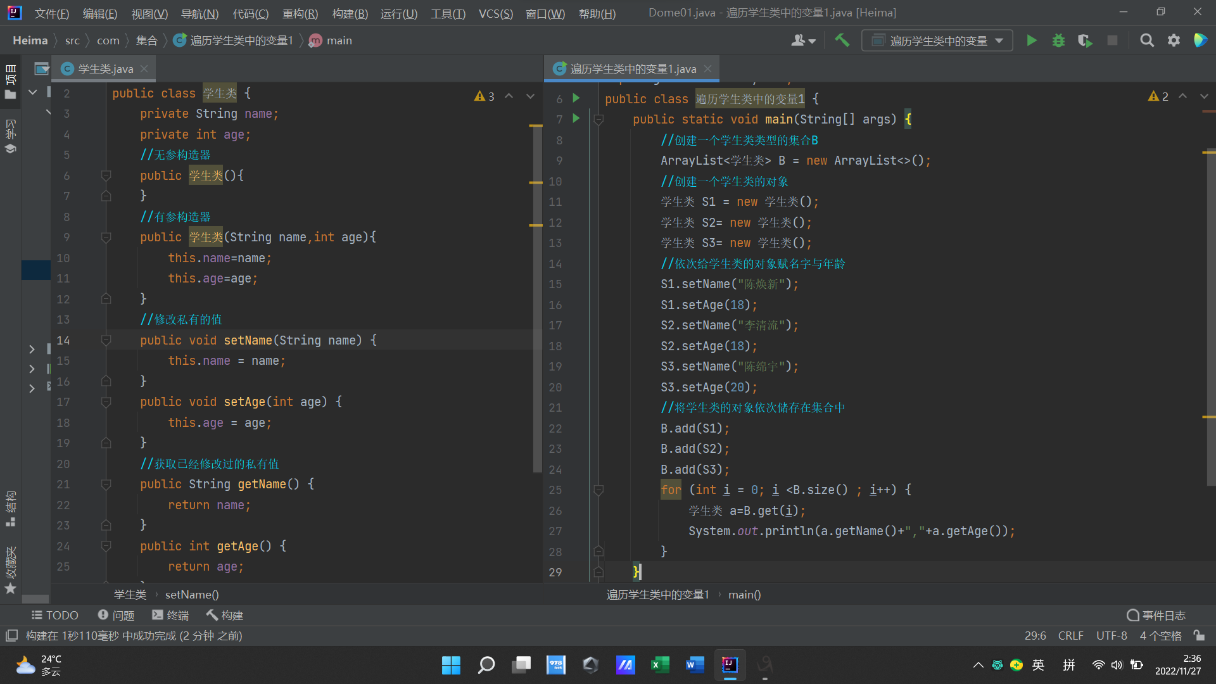Viewport: 1216px width, 684px height.
Task: Click the user account icon in toolbar
Action: tap(802, 41)
